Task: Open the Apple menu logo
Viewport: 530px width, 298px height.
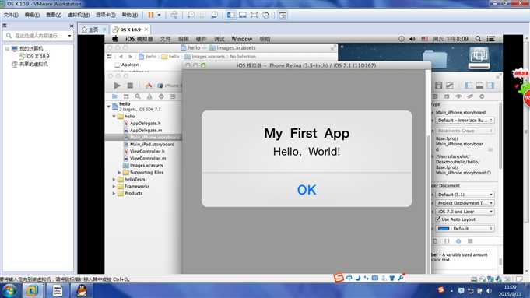Action: (x=115, y=39)
